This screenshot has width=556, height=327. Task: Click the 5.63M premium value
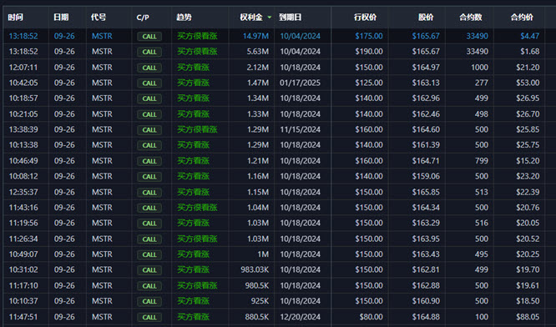258,52
